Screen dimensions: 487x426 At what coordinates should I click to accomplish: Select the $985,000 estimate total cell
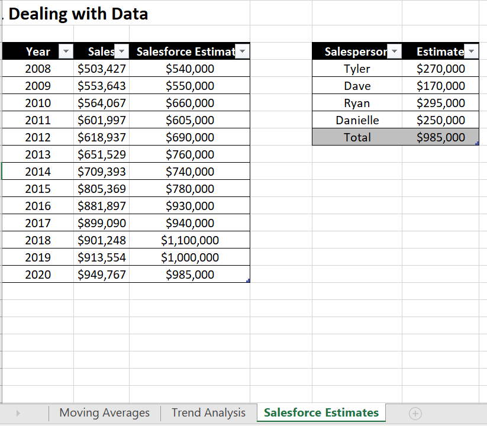coord(441,137)
